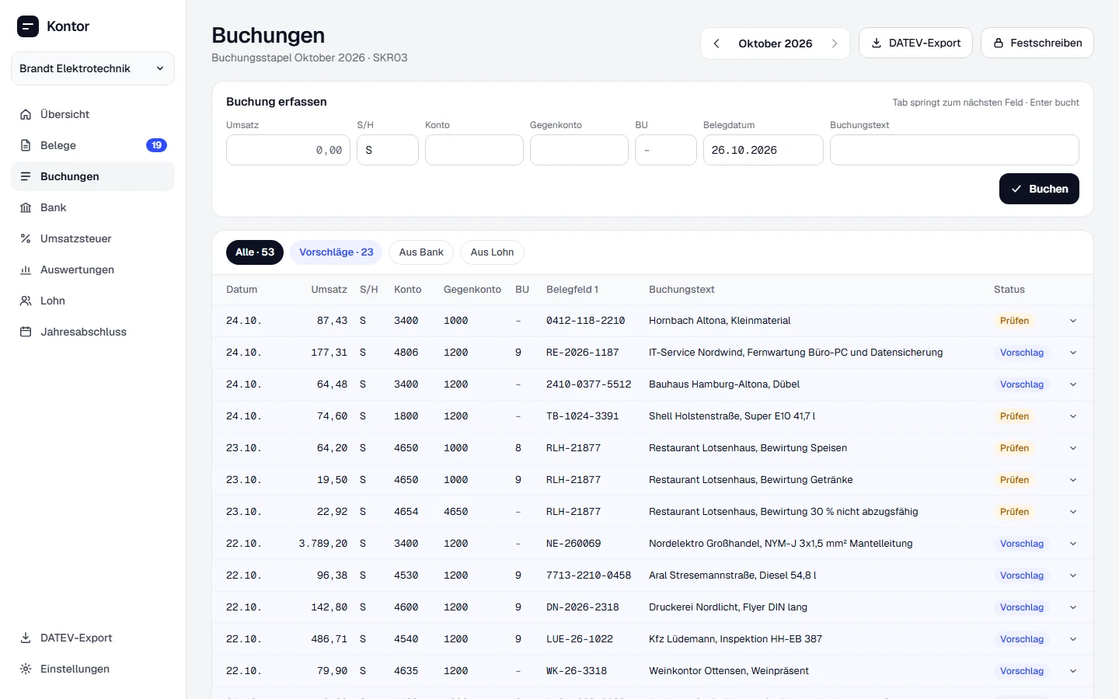Switch to the Vorschläge · 23 tab

pyautogui.click(x=336, y=252)
